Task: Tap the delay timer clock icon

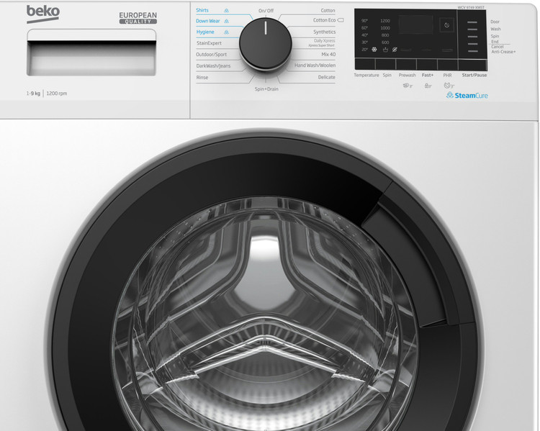Action: 446,25
